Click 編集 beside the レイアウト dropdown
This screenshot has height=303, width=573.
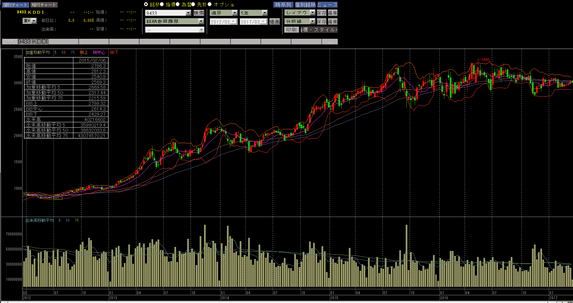(333, 13)
